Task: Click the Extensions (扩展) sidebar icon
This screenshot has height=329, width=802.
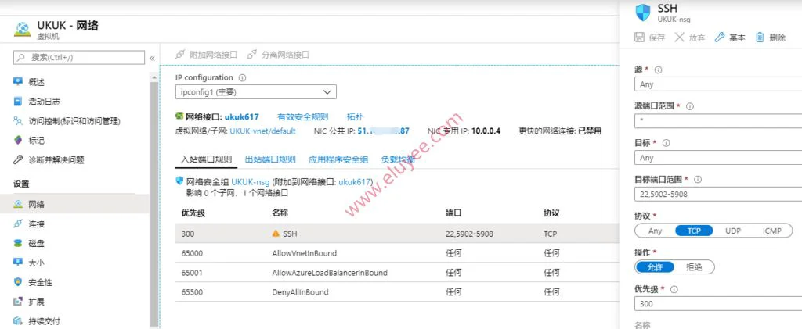Action: pos(19,302)
